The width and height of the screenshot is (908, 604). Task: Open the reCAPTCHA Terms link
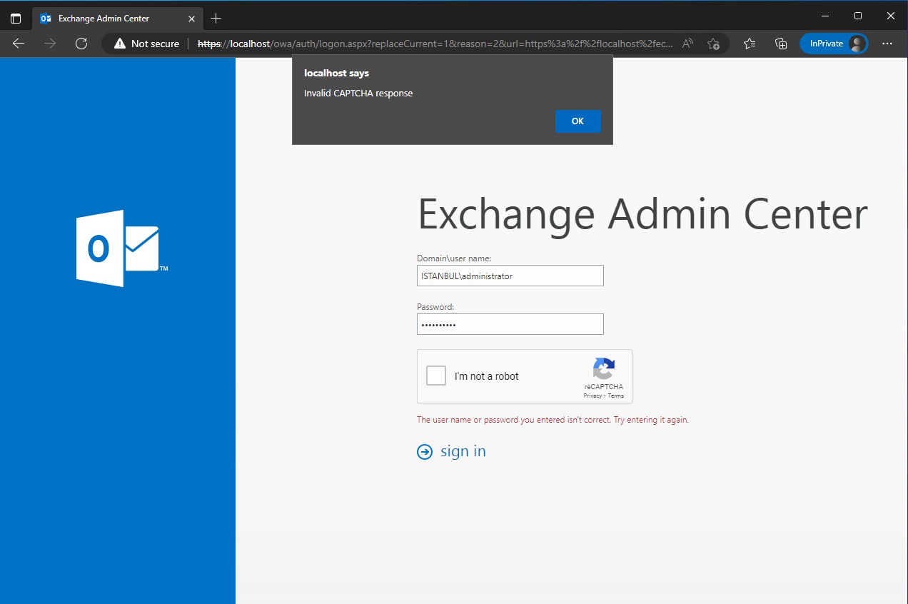coord(616,396)
